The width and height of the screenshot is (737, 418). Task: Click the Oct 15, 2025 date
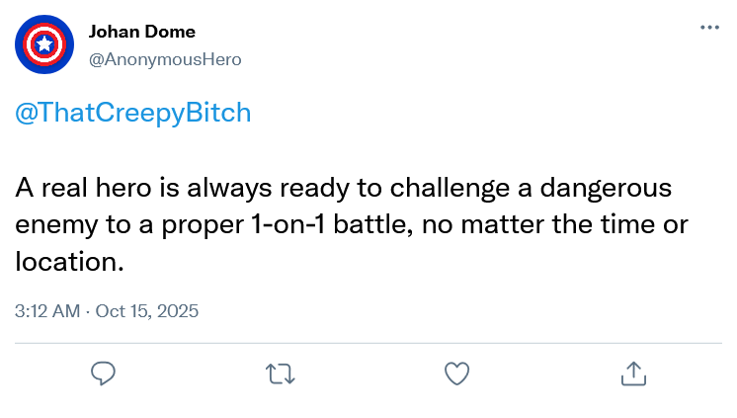coord(146,310)
